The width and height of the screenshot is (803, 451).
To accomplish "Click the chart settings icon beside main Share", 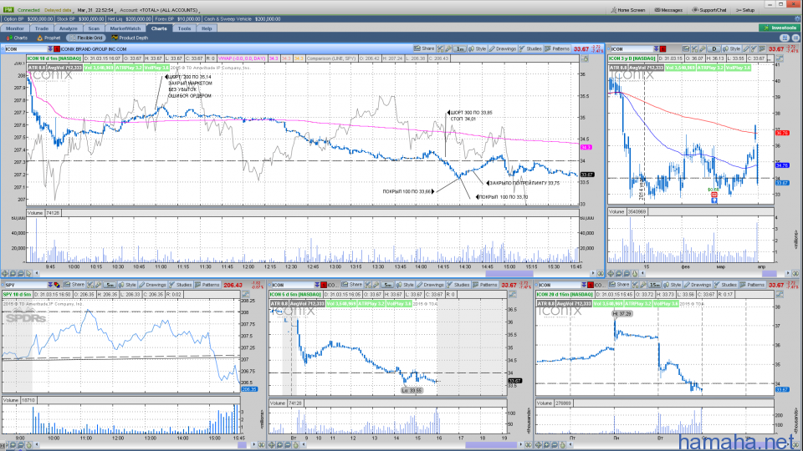I will [441, 48].
